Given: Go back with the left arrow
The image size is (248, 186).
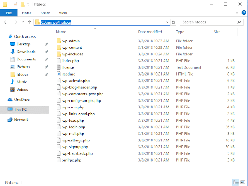Looking at the screenshot, I should coord(6,22).
